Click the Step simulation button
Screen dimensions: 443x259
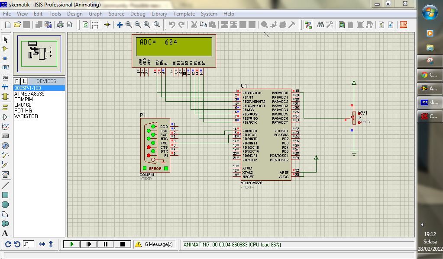coord(89,244)
